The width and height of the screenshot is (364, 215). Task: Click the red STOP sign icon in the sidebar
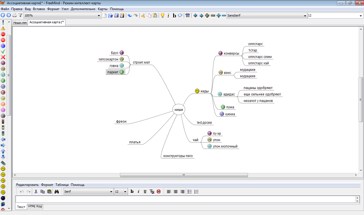(3, 34)
